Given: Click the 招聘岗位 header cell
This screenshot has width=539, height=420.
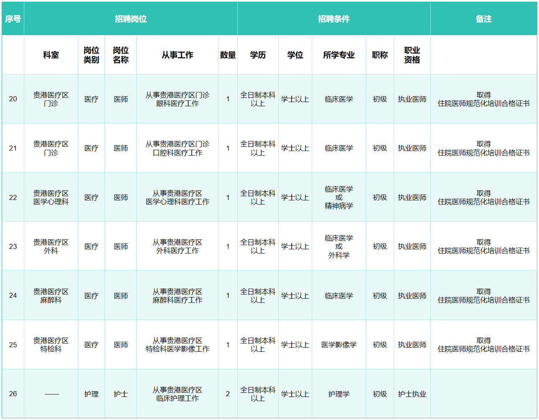Looking at the screenshot, I should point(131,19).
